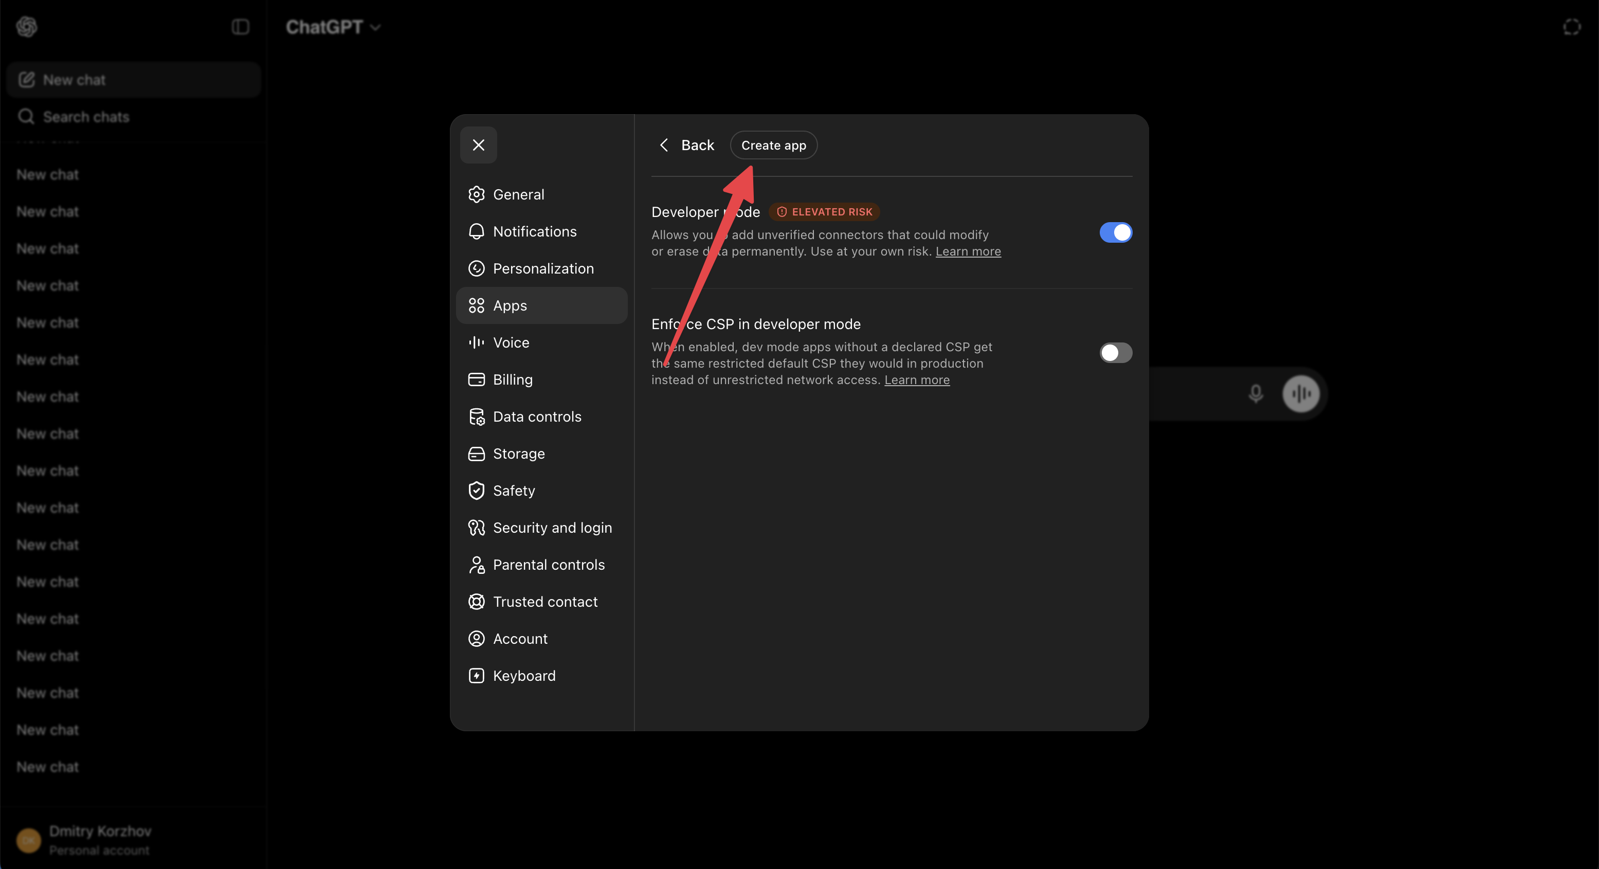Viewport: 1599px width, 869px height.
Task: Open the Data controls tab
Action: tap(541, 417)
